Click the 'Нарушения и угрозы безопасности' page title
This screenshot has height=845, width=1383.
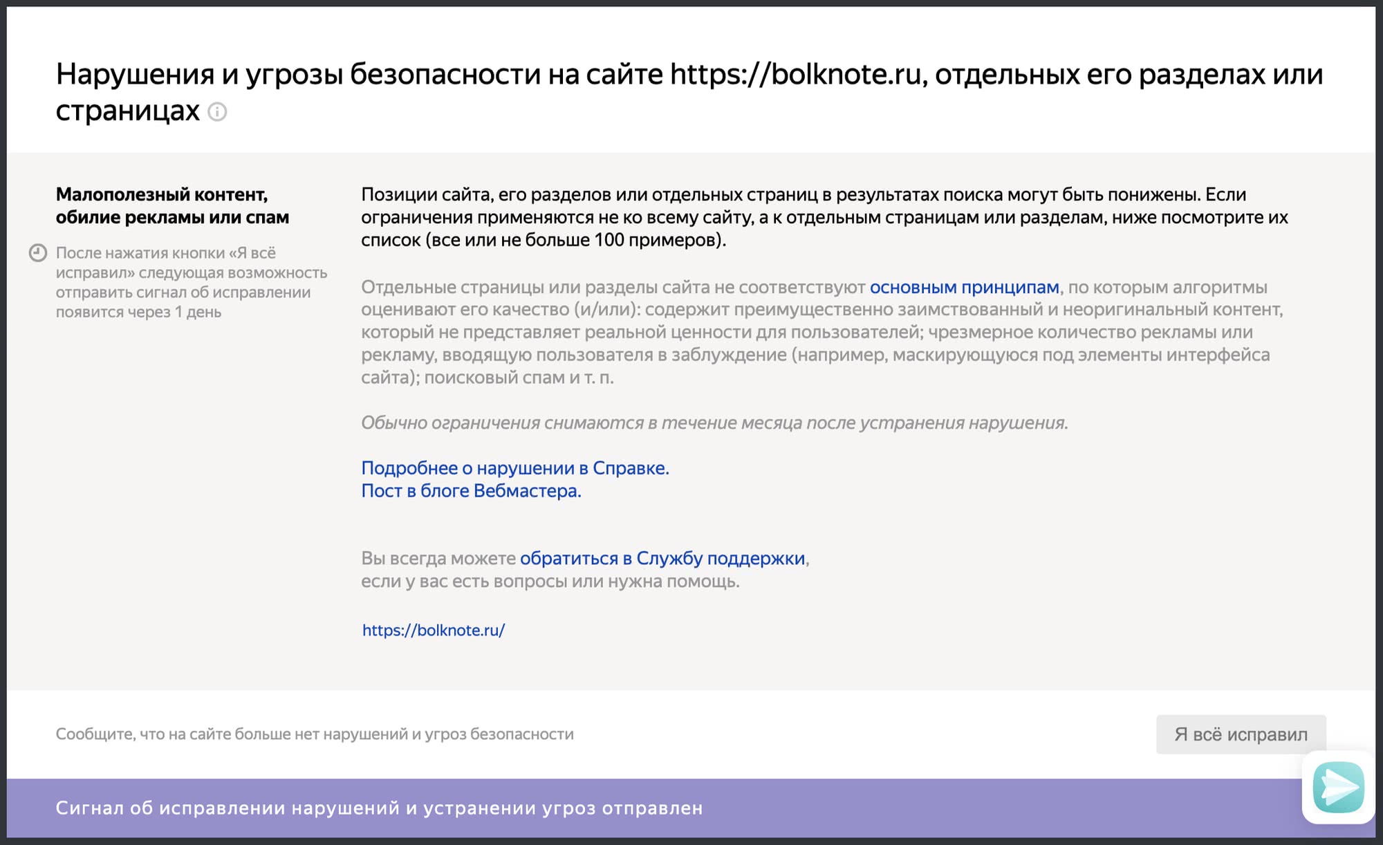pyautogui.click(x=689, y=92)
